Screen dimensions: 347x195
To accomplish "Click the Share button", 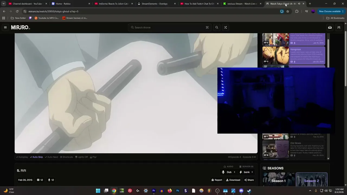I will [249, 180].
